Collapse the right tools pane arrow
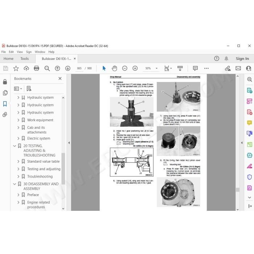Screen dimensions: 254x254 click(242, 143)
